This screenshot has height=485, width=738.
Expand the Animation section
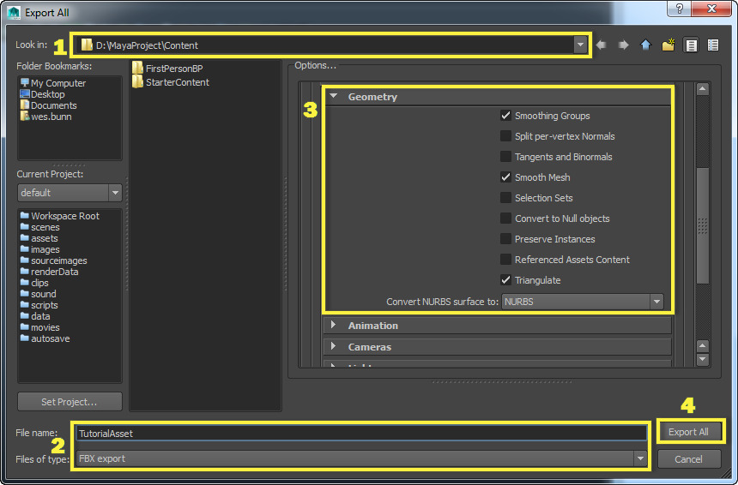click(x=334, y=325)
